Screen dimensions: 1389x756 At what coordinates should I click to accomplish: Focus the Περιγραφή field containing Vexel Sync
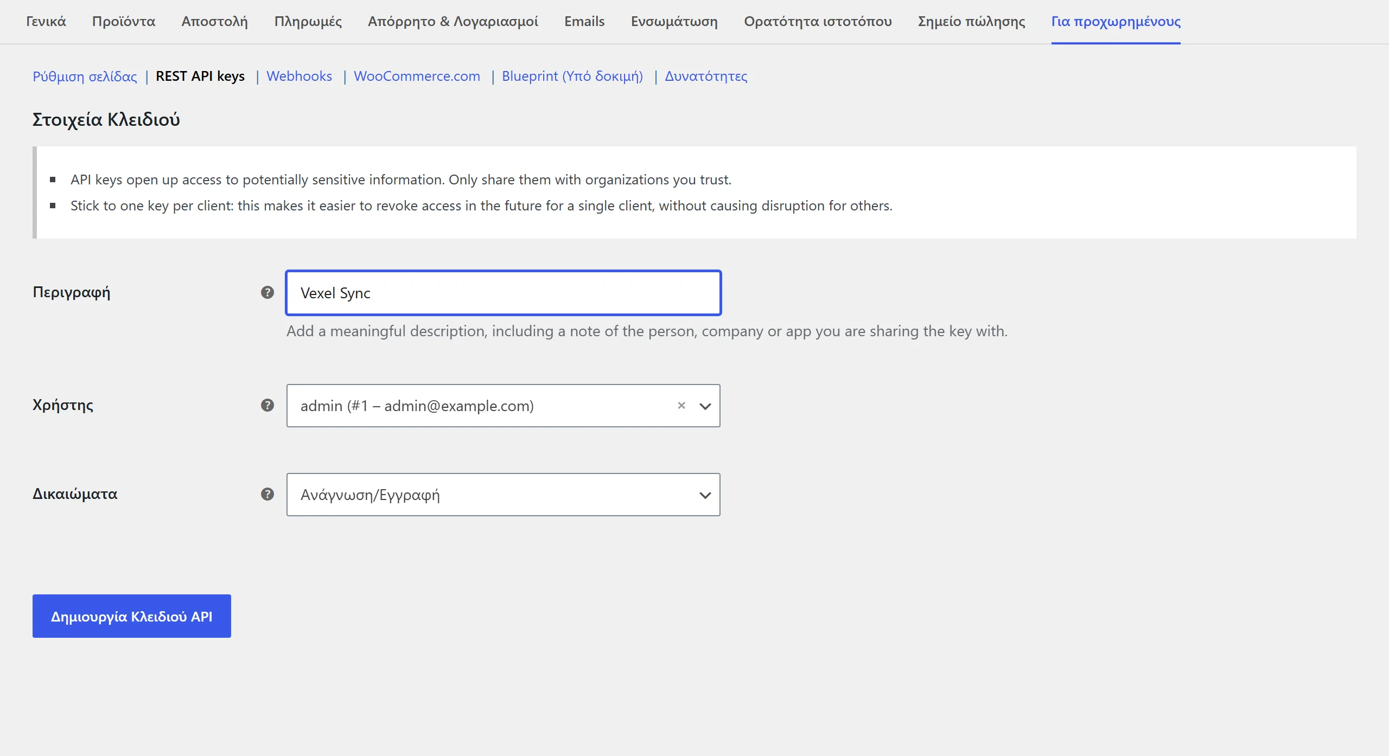[x=503, y=293]
